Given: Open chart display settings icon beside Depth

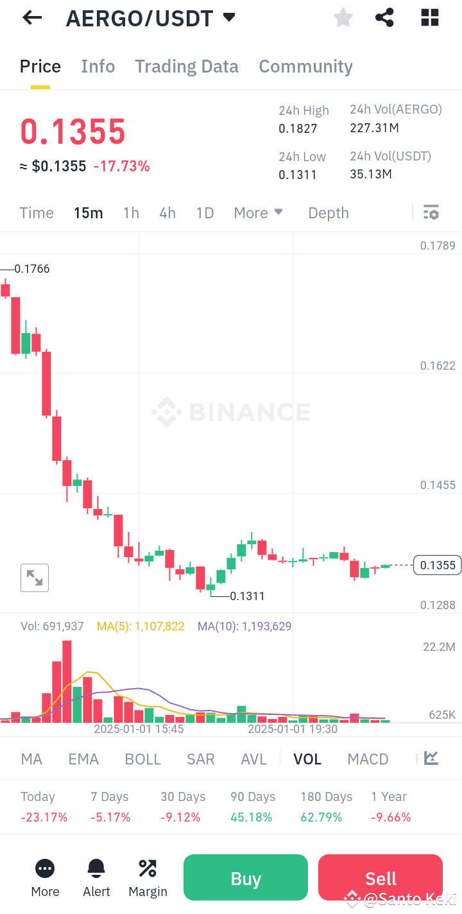Looking at the screenshot, I should click(431, 212).
